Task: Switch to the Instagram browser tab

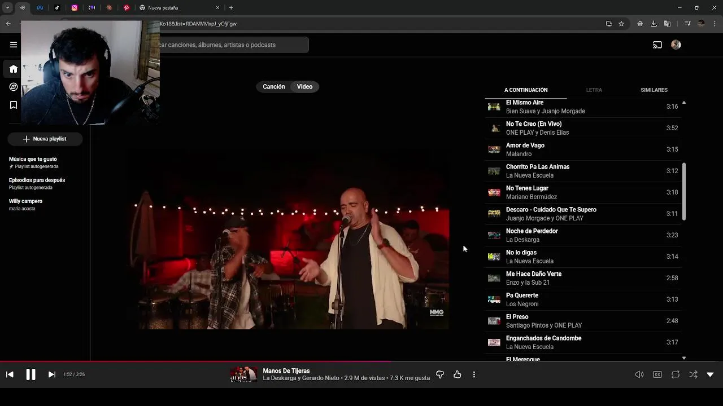Action: (75, 7)
